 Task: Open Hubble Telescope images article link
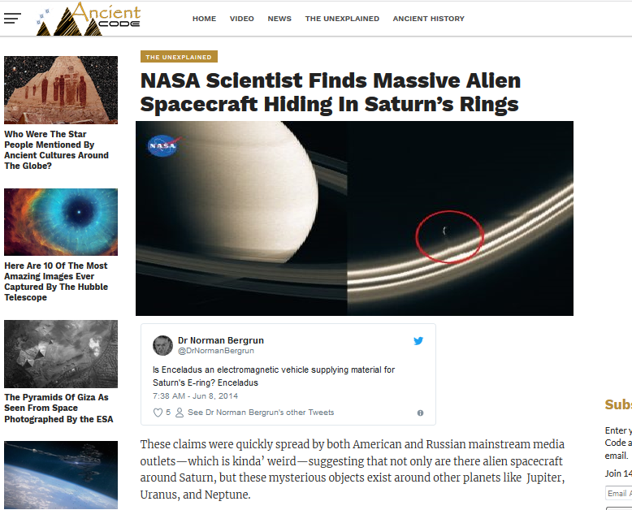pyautogui.click(x=56, y=282)
